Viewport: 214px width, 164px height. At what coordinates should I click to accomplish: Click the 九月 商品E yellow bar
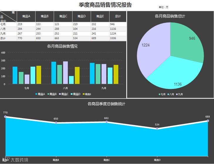tap(116, 75)
